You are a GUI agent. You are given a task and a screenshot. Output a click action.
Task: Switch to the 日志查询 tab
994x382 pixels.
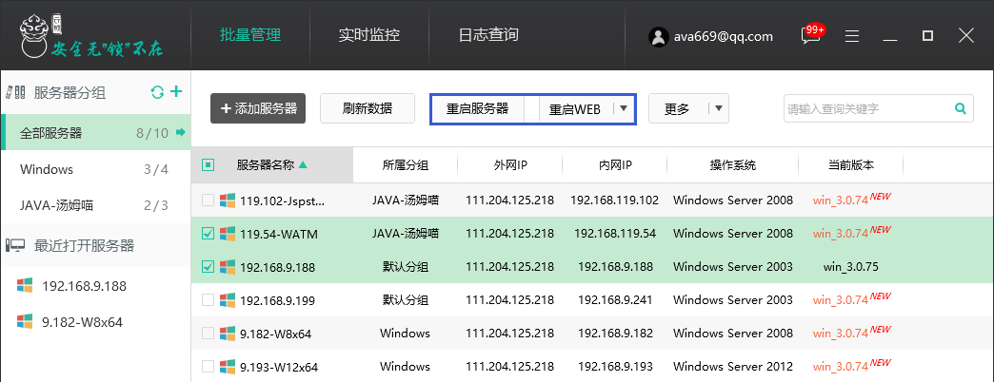pos(488,35)
